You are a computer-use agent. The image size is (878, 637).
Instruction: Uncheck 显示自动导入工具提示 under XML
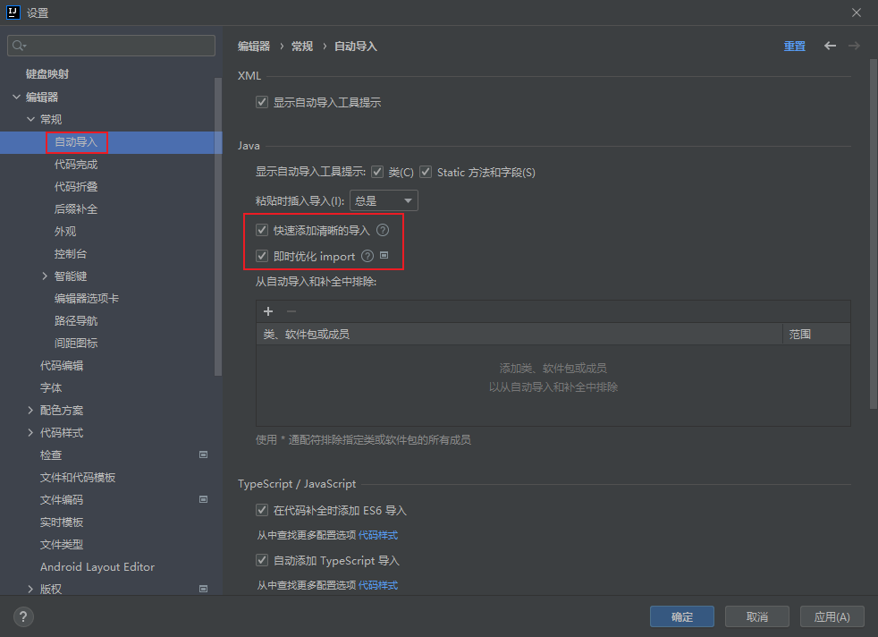(261, 101)
